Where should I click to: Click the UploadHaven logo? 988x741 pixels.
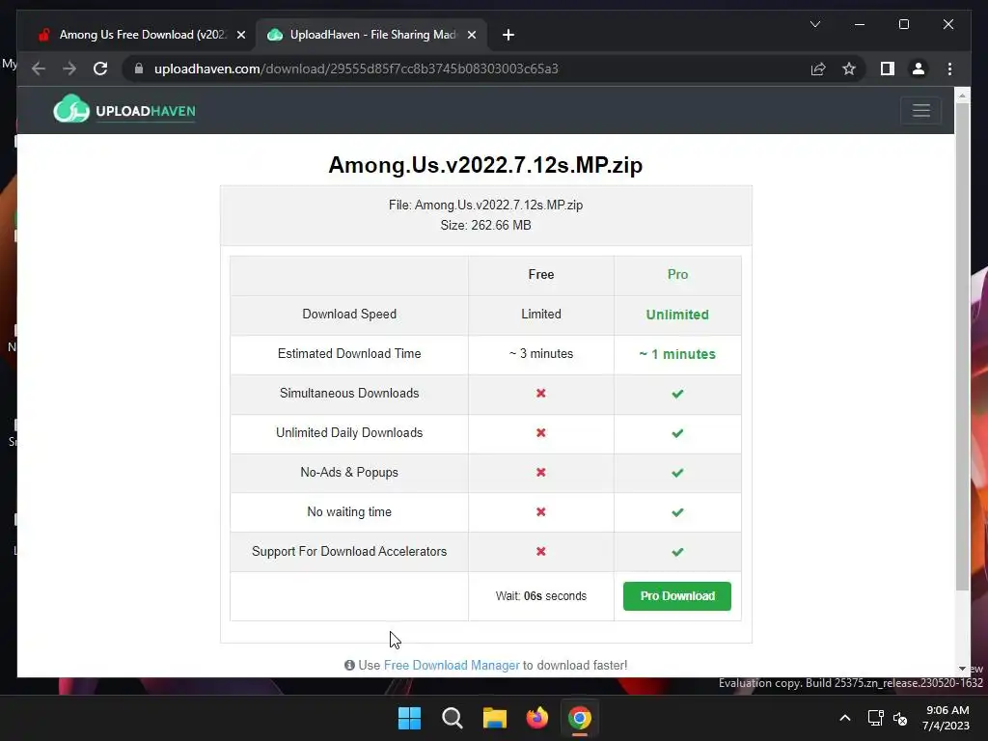(124, 110)
